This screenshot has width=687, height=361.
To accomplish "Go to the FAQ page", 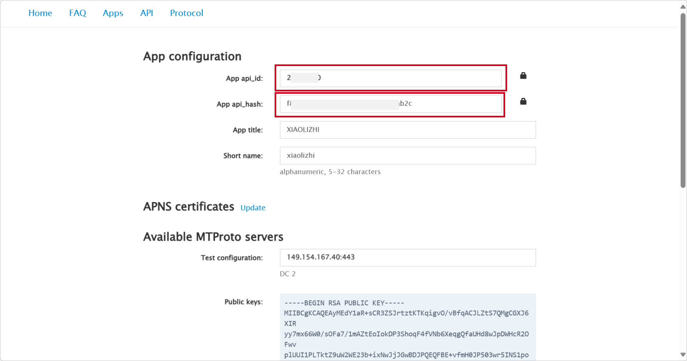I will pos(77,13).
